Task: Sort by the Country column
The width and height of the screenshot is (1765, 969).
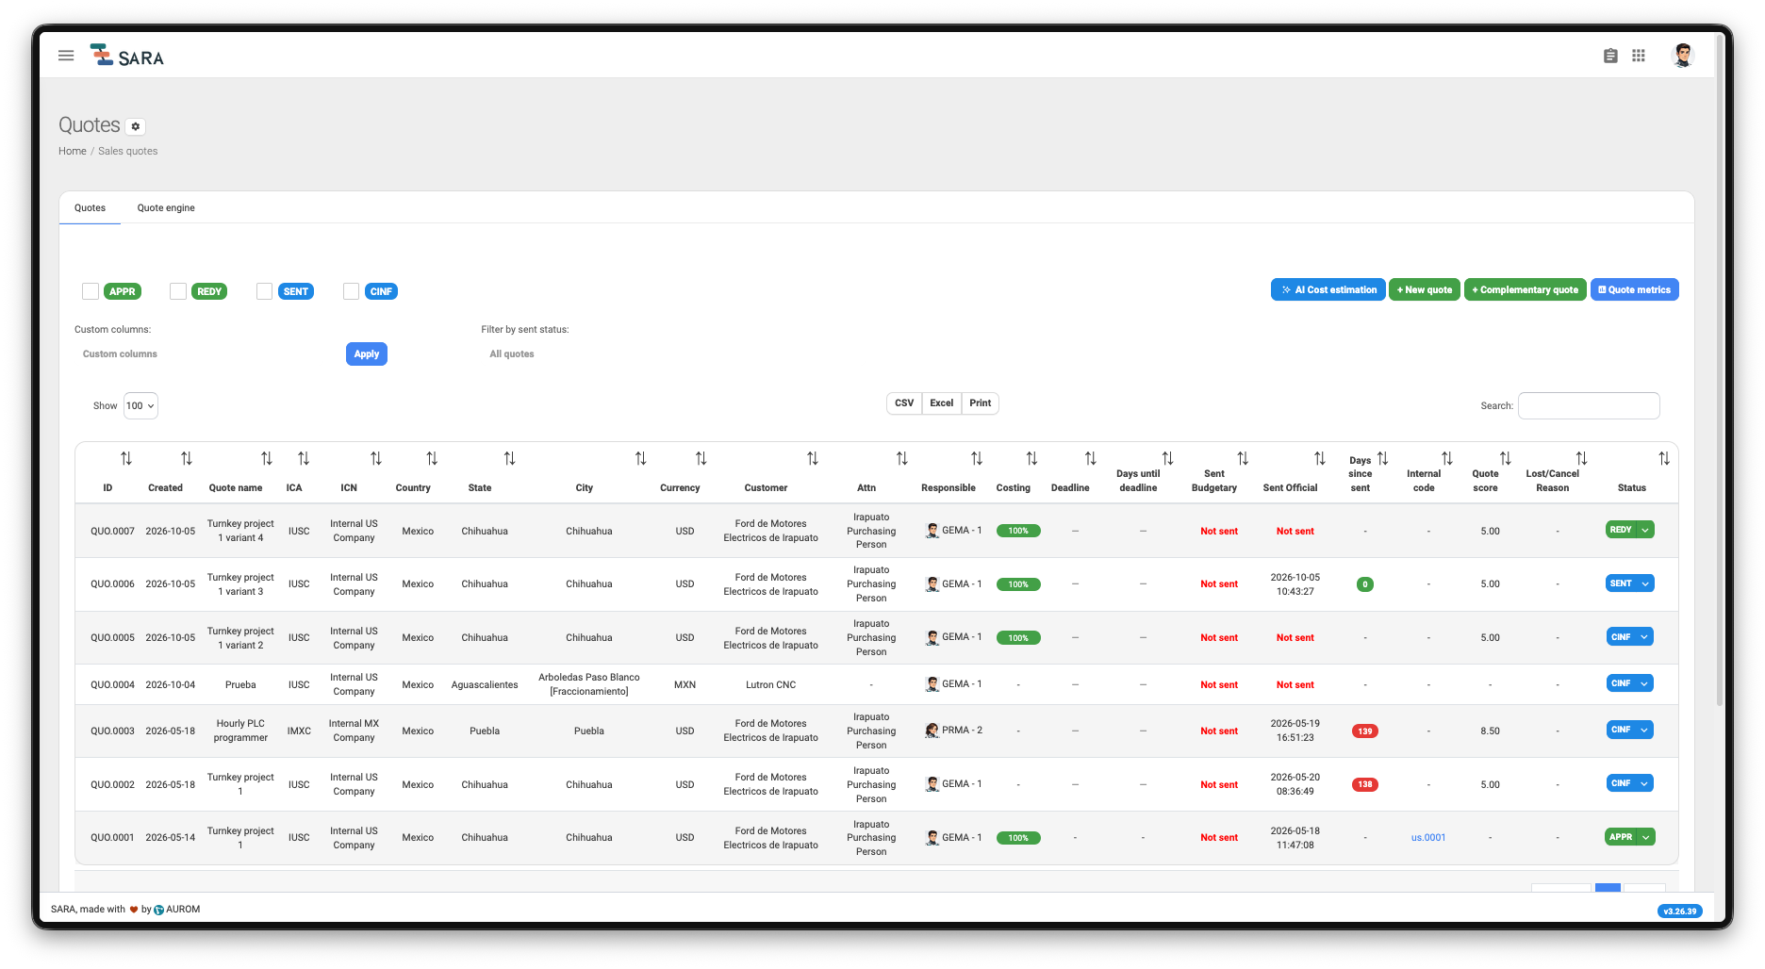Action: 432,458
